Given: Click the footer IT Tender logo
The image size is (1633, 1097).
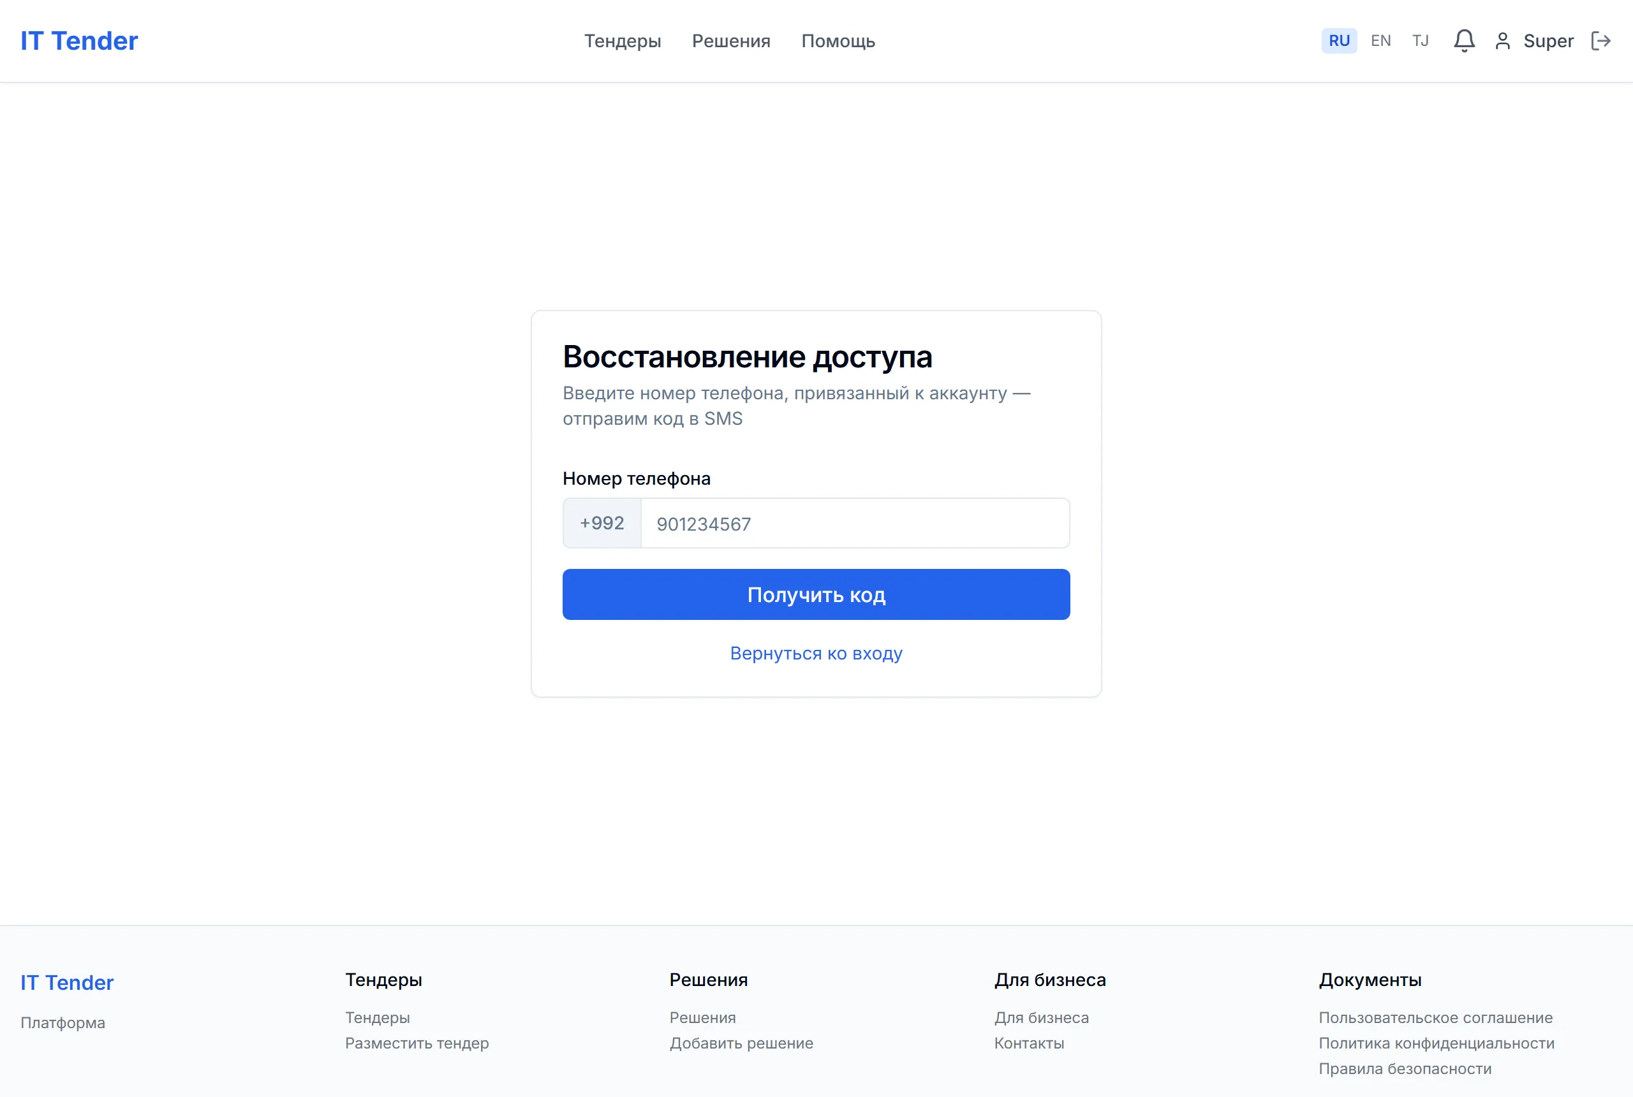Looking at the screenshot, I should click(66, 982).
